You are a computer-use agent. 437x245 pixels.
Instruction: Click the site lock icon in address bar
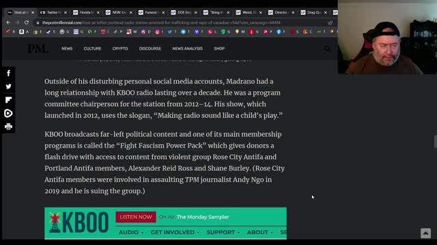[38, 22]
